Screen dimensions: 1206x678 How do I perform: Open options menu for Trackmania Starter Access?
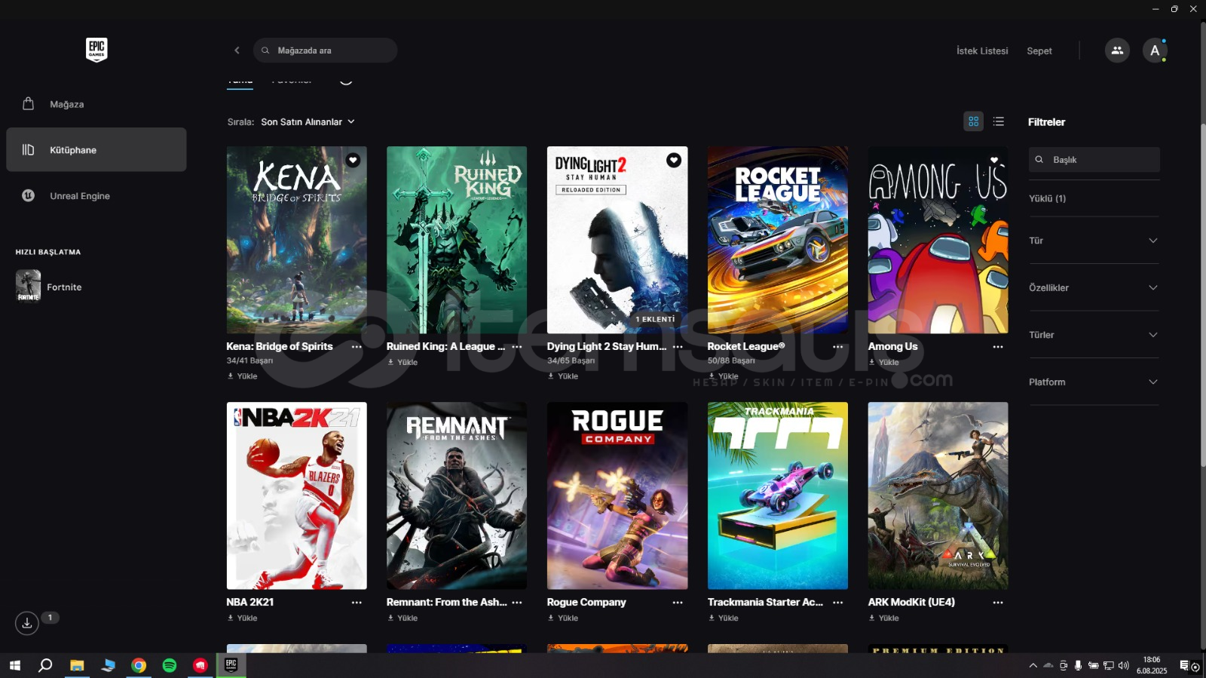(837, 603)
